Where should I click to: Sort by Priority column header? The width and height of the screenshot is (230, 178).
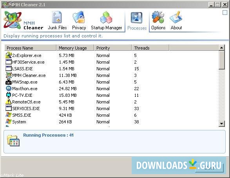(113, 48)
